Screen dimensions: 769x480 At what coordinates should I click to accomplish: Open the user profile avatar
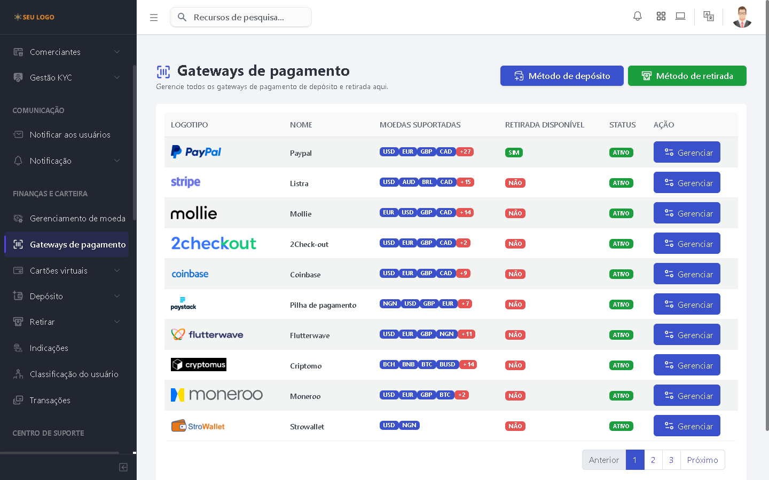click(742, 17)
